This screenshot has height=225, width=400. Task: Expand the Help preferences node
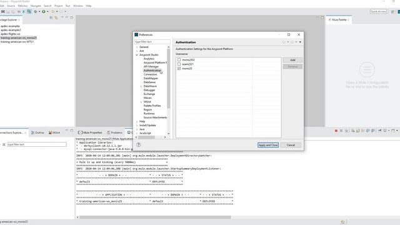click(137, 121)
